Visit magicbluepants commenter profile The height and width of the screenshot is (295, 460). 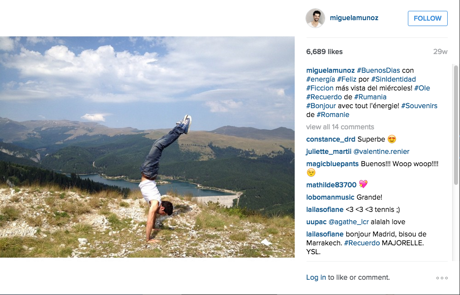coord(333,164)
